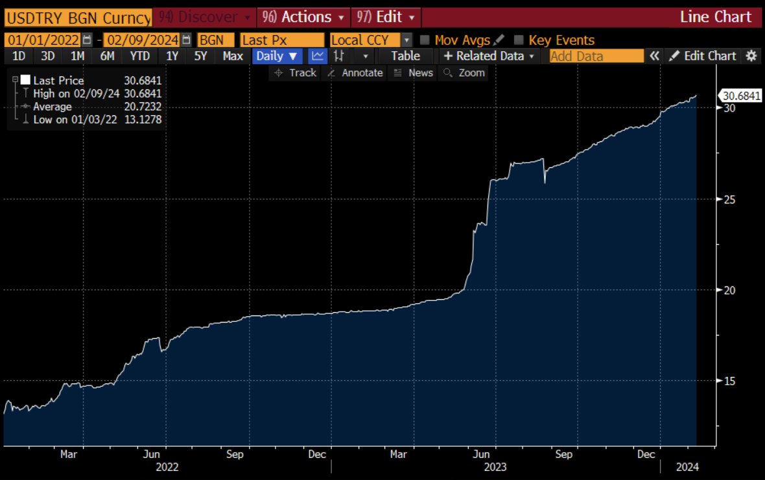Click the Edit Chart pencil icon
The height and width of the screenshot is (480, 765).
(675, 56)
